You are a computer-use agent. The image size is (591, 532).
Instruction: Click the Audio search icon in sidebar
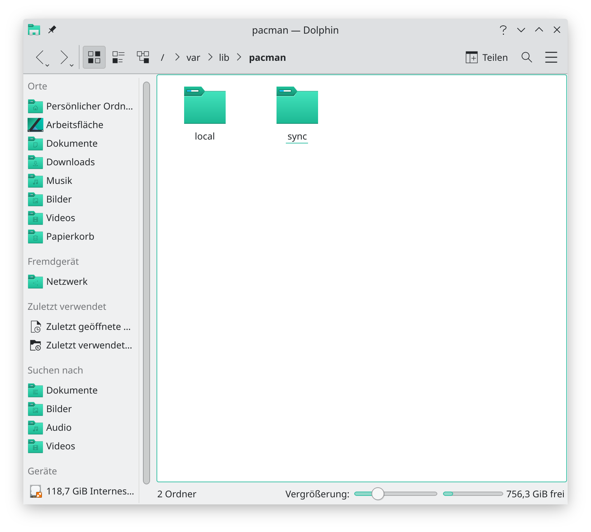coord(35,428)
